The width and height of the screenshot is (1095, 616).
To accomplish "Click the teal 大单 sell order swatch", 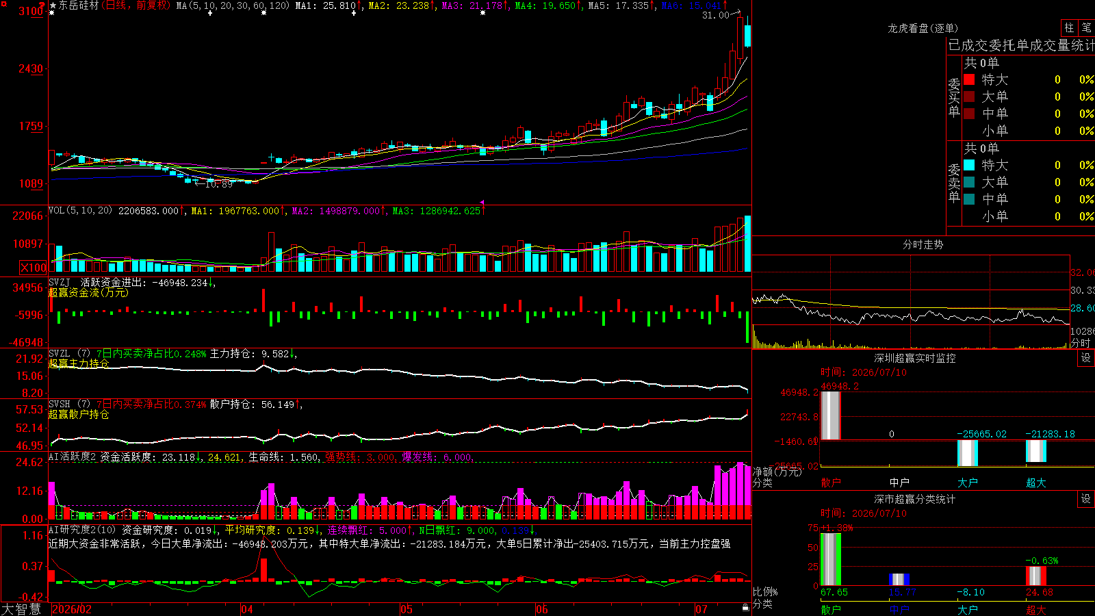I will [x=969, y=182].
